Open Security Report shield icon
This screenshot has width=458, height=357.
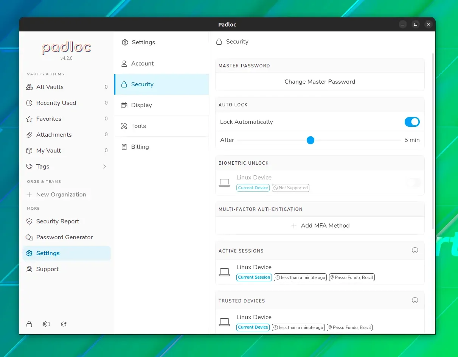click(29, 221)
